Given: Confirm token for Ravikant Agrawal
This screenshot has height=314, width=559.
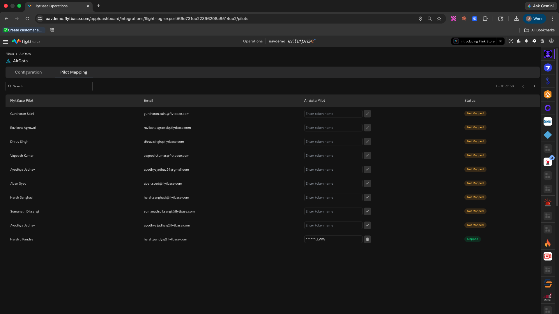Looking at the screenshot, I should pos(367,128).
